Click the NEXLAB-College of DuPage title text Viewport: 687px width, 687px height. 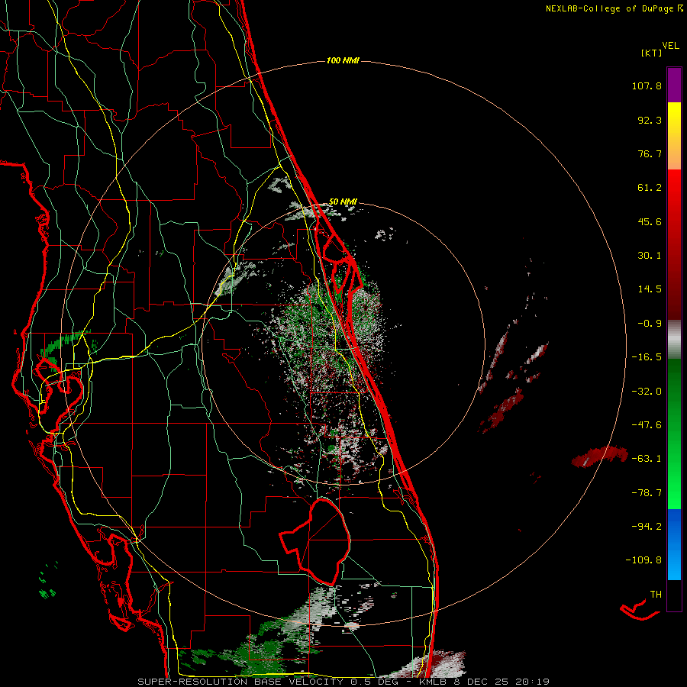tap(609, 8)
